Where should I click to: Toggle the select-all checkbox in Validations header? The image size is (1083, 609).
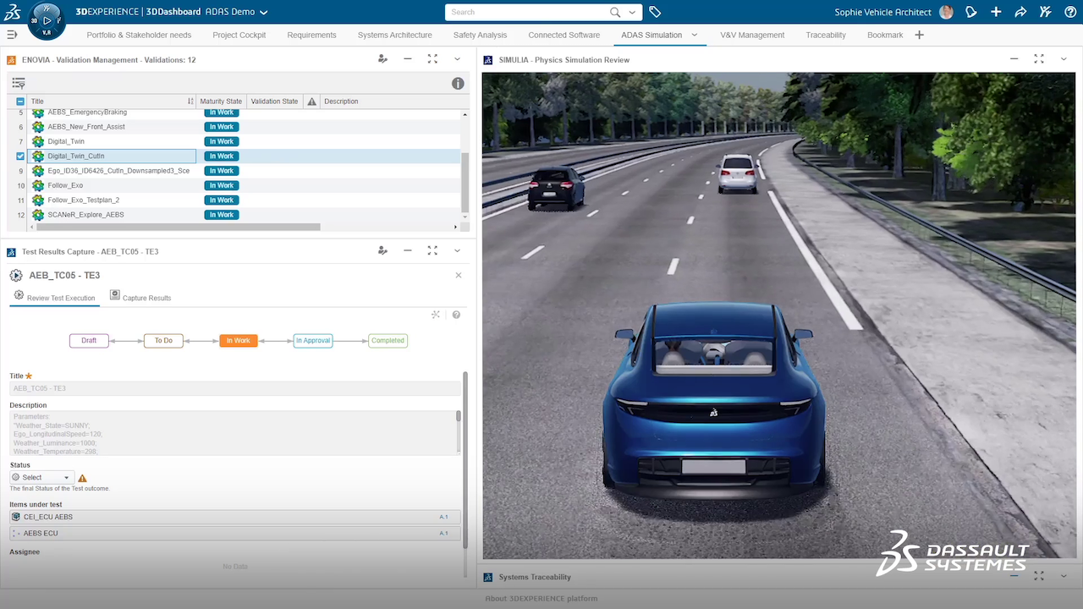pos(20,101)
